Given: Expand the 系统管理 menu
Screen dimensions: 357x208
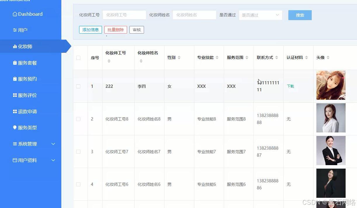Looking at the screenshot, I should (27, 144).
